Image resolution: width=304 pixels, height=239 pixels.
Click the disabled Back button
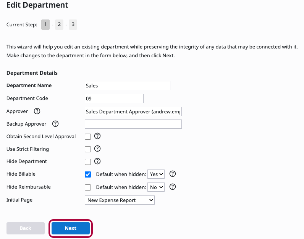pyautogui.click(x=26, y=228)
